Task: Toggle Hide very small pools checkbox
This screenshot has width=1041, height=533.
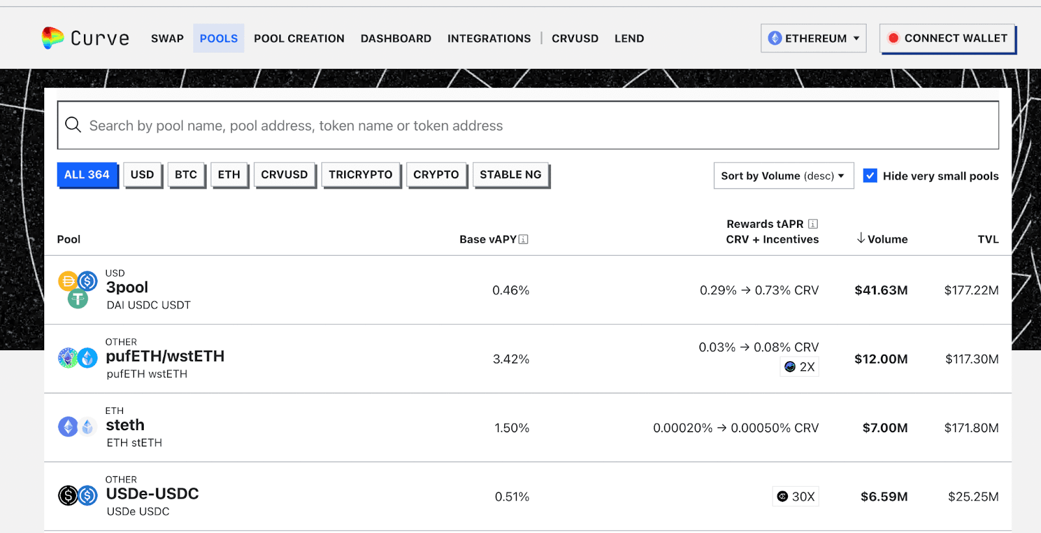Action: click(870, 176)
